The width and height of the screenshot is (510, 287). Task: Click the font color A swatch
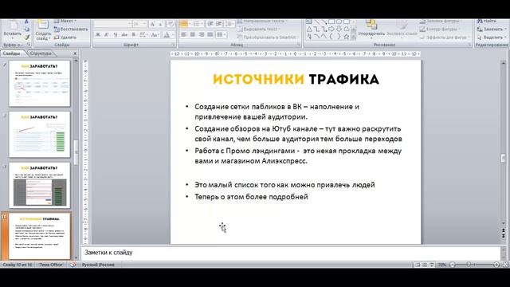(x=167, y=34)
